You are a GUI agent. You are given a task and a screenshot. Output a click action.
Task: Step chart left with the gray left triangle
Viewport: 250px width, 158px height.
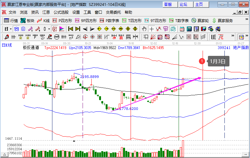pos(85,29)
